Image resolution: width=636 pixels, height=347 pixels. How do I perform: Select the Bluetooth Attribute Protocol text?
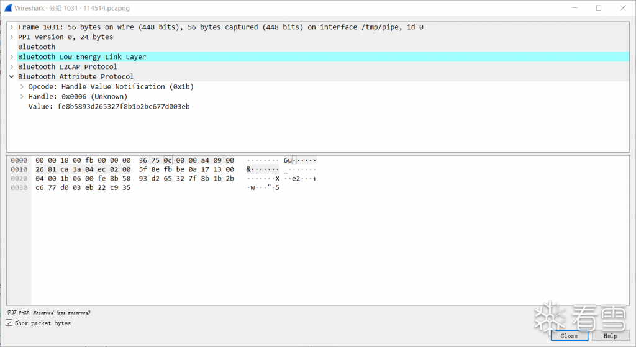(75, 76)
